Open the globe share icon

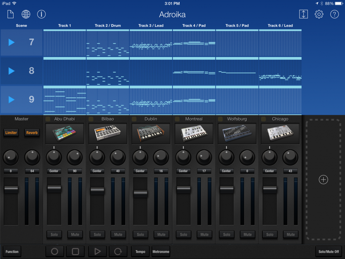pos(26,14)
